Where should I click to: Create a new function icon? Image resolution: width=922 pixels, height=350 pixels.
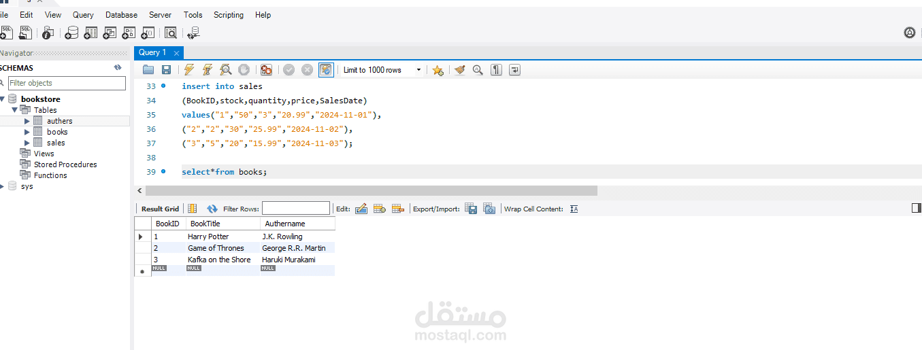tap(148, 32)
